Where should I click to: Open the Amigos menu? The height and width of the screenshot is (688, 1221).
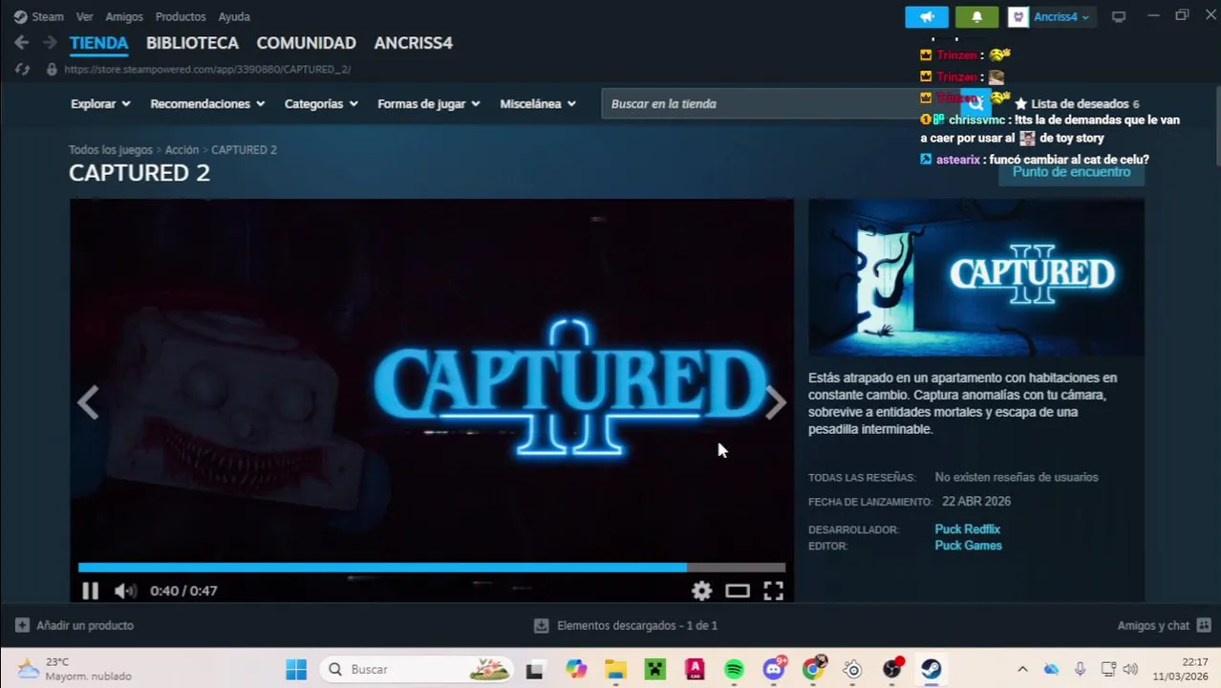click(x=124, y=17)
